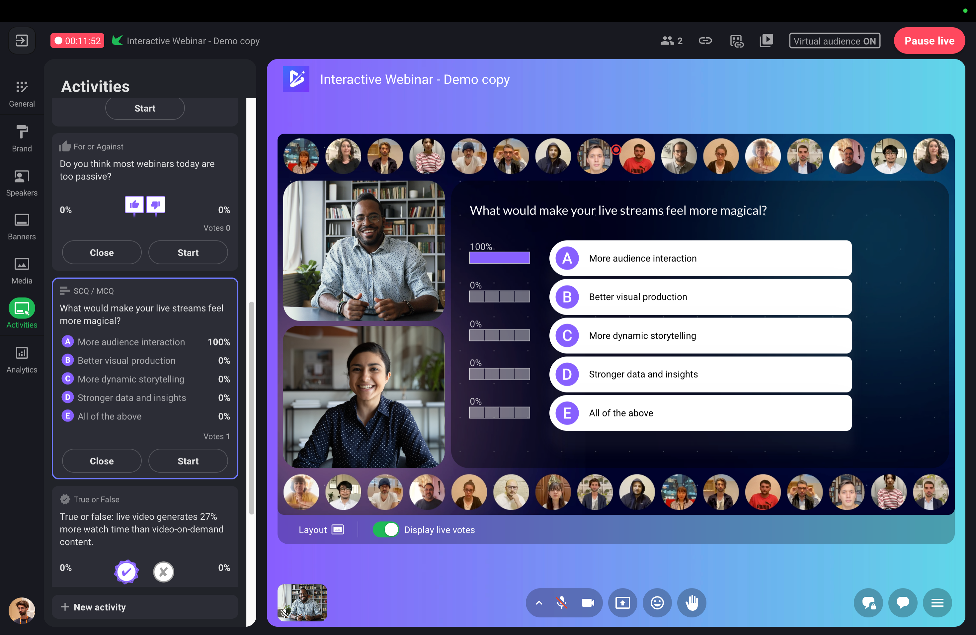Screen dimensions: 976x635
Task: Click the thumbs up icon in For or Against
Action: pyautogui.click(x=134, y=205)
